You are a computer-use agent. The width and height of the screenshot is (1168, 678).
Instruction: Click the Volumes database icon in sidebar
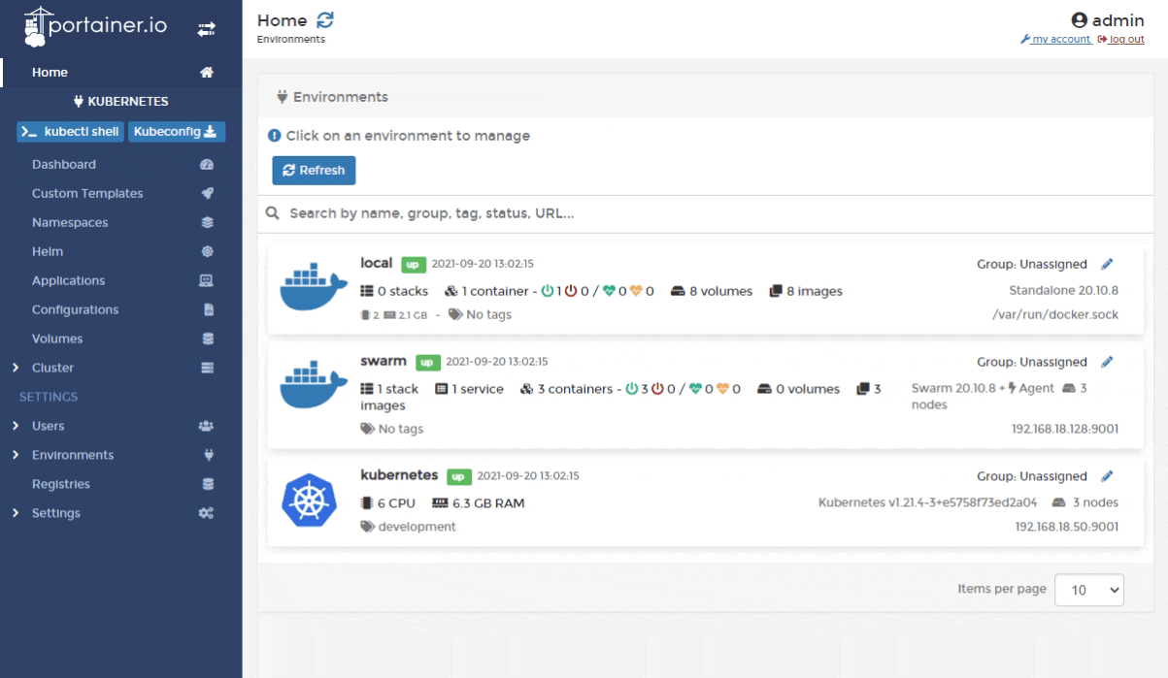(x=207, y=339)
